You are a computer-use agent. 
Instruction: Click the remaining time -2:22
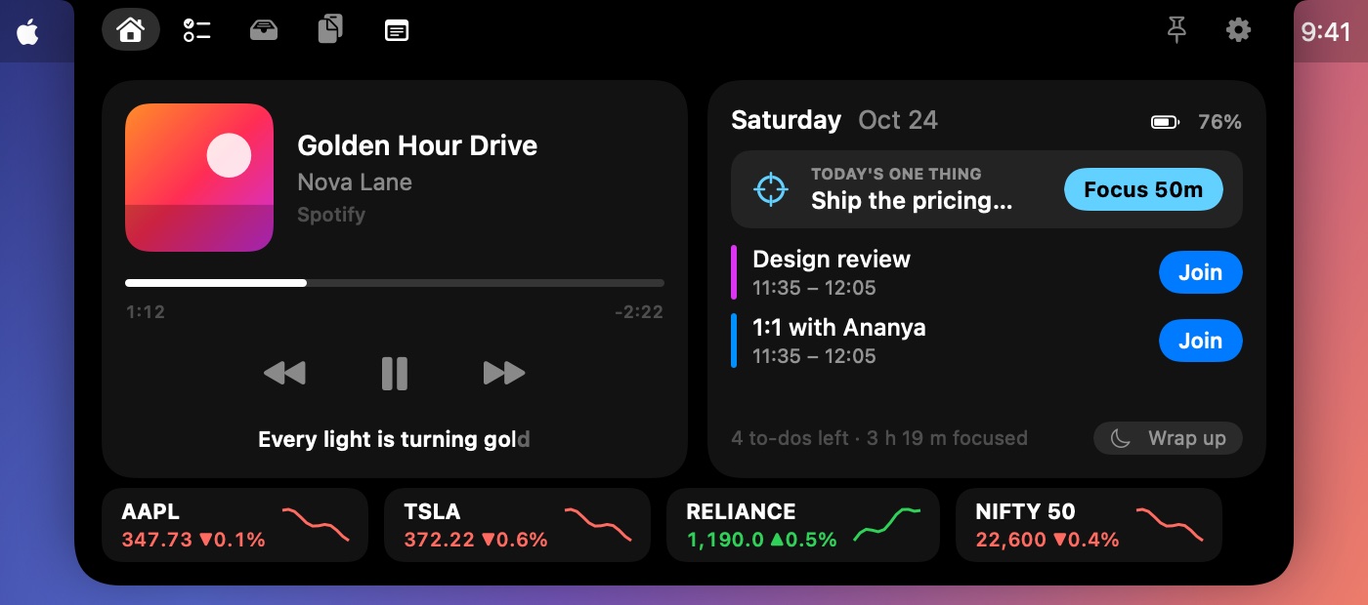point(639,312)
